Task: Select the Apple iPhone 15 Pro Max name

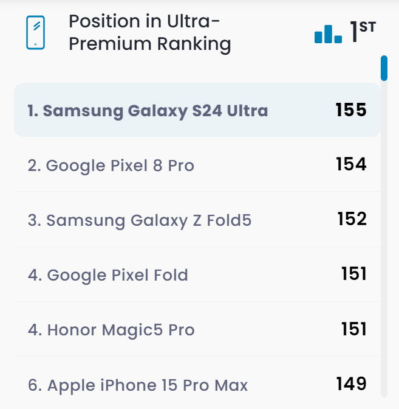Action: 138,385
